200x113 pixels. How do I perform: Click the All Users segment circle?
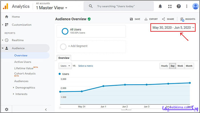point(65,31)
